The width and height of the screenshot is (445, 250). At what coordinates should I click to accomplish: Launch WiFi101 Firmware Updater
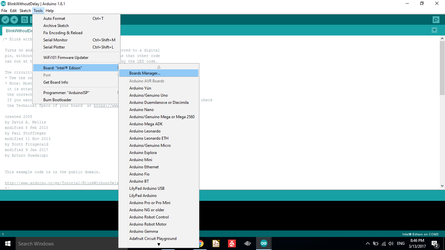point(76,58)
